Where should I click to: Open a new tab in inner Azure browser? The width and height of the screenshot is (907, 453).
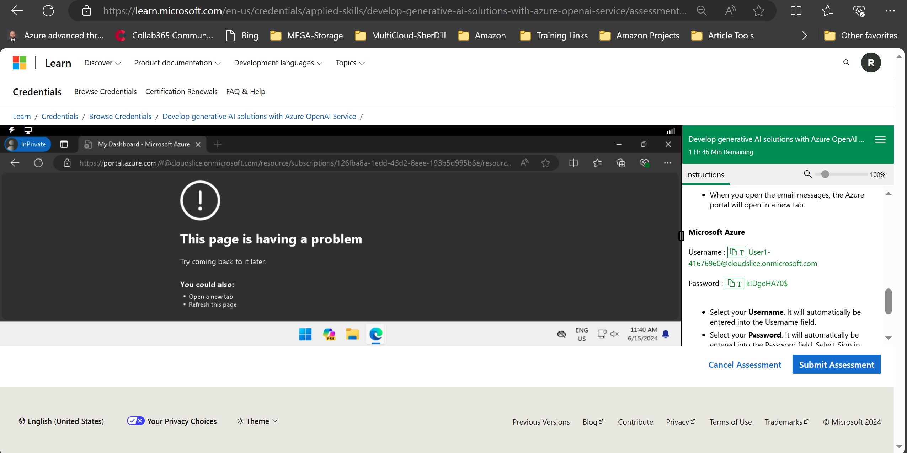tap(218, 144)
